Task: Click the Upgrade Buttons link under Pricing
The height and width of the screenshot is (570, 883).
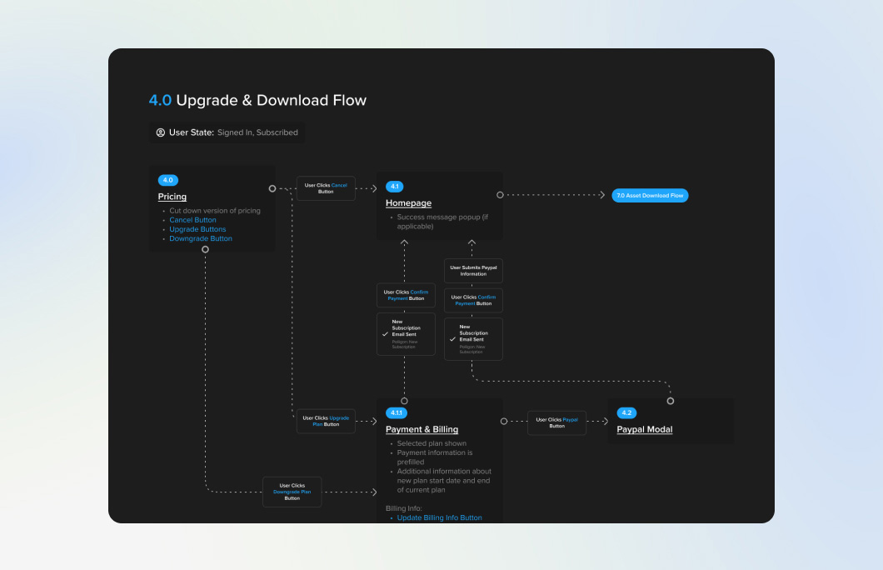Action: coord(197,229)
